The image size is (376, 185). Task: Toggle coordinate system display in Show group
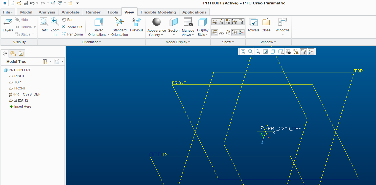coord(235,21)
